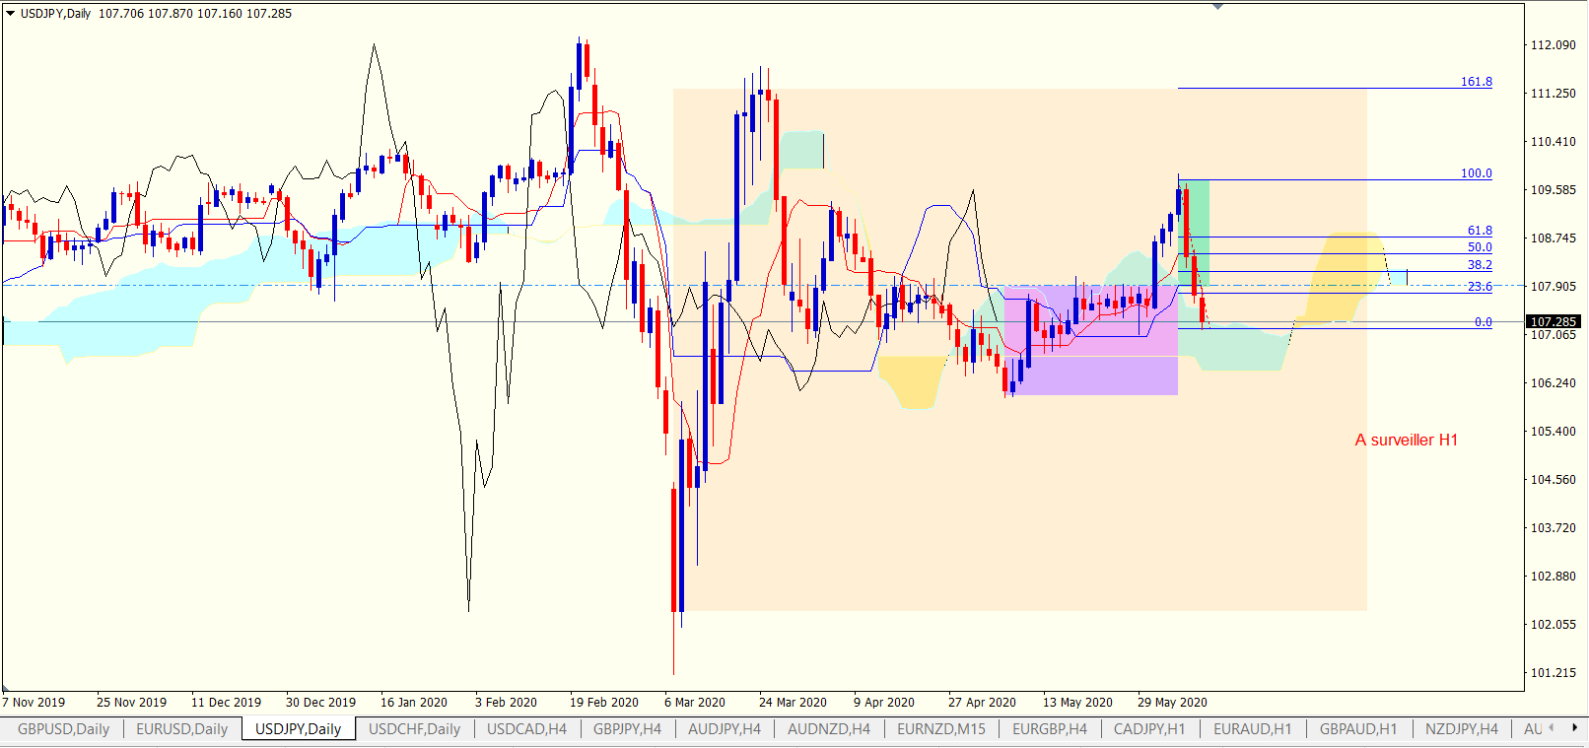Image resolution: width=1589 pixels, height=748 pixels.
Task: Select the EURNZD,M15 tab
Action: (941, 729)
